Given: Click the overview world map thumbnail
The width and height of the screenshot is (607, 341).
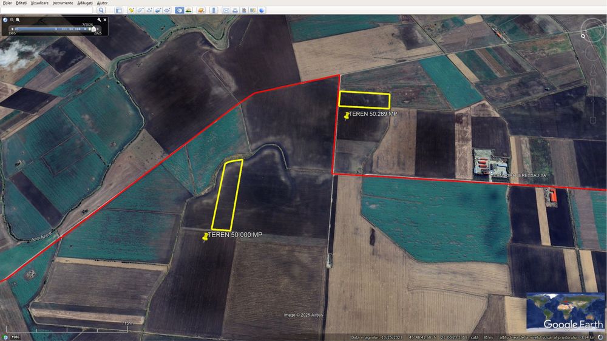Looking at the screenshot, I should coord(566,312).
